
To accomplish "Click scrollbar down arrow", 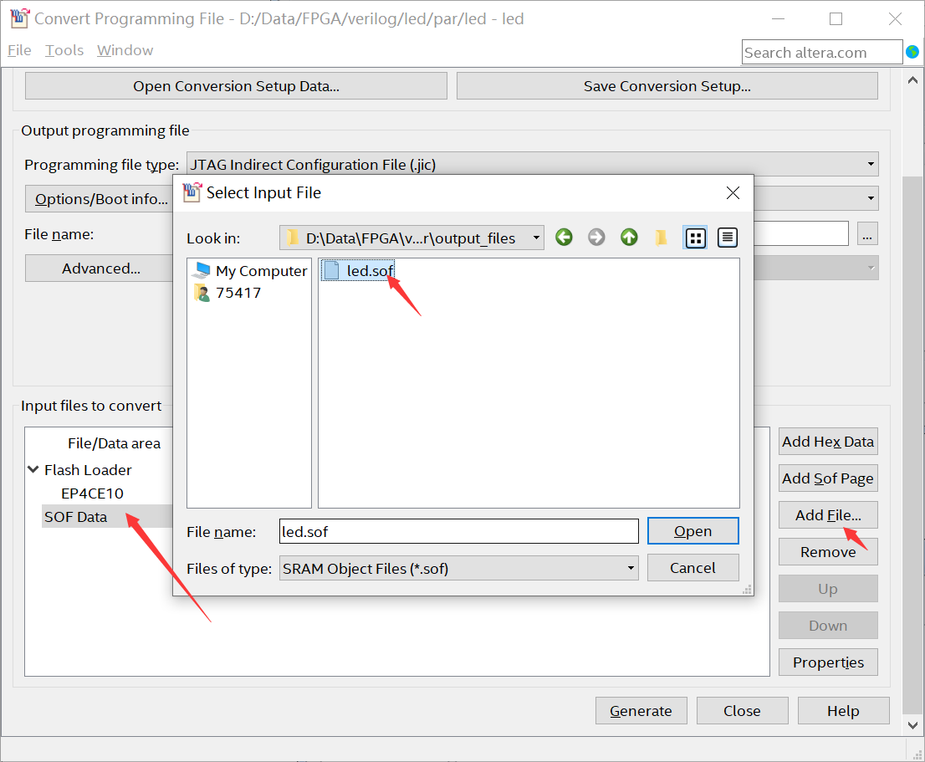I will (x=912, y=725).
